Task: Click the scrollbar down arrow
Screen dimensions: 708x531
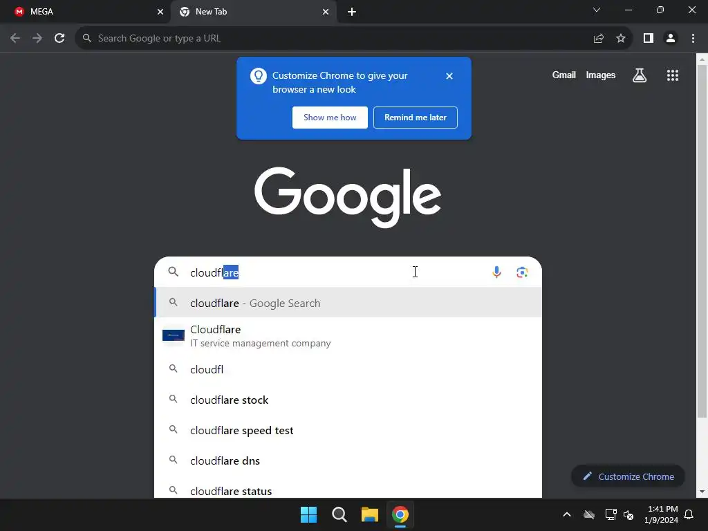Action: [702, 492]
